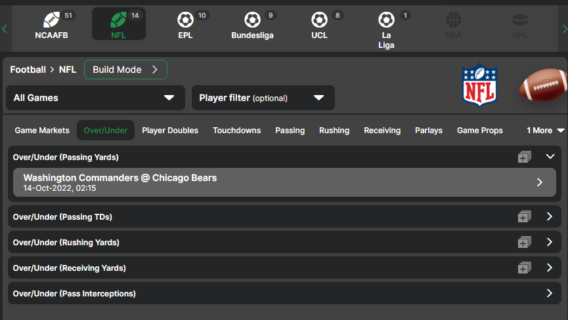
Task: Click the NFL shield logo
Action: click(x=479, y=85)
